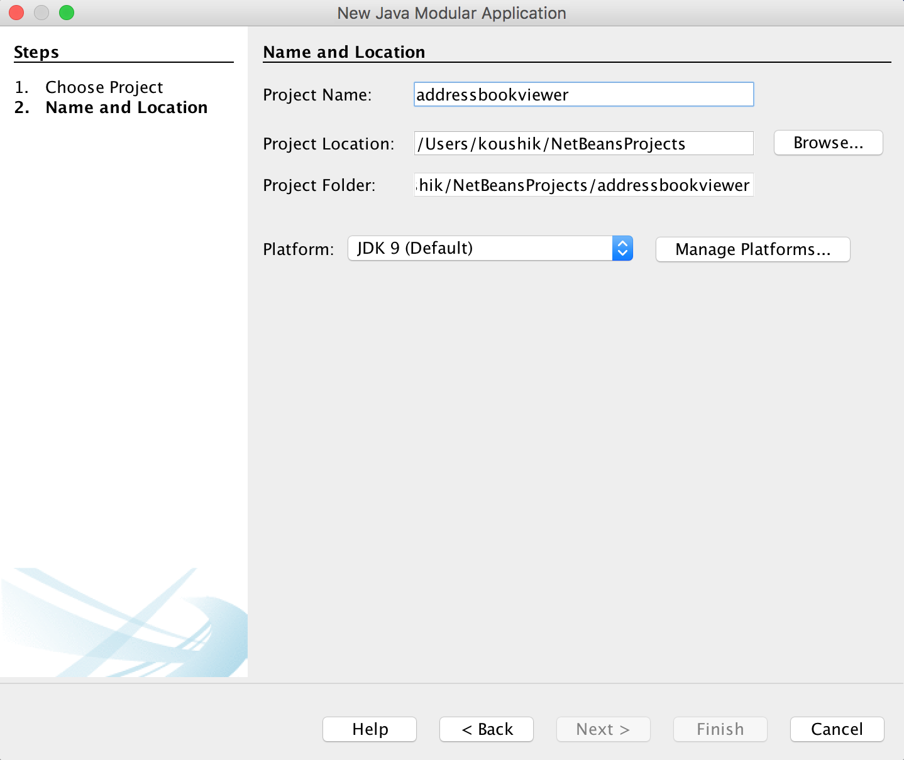The height and width of the screenshot is (760, 904).
Task: Click the Finish button
Action: [x=720, y=729]
